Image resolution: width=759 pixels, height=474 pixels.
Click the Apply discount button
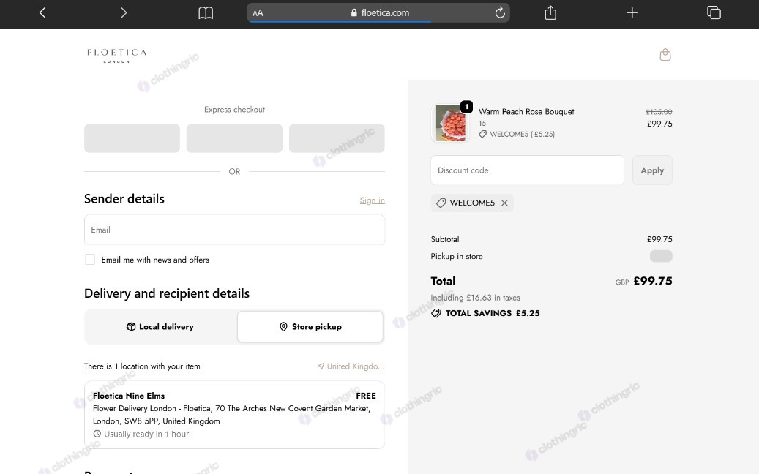[x=652, y=170]
